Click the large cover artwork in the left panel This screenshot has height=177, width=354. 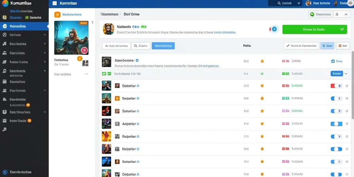(71, 38)
